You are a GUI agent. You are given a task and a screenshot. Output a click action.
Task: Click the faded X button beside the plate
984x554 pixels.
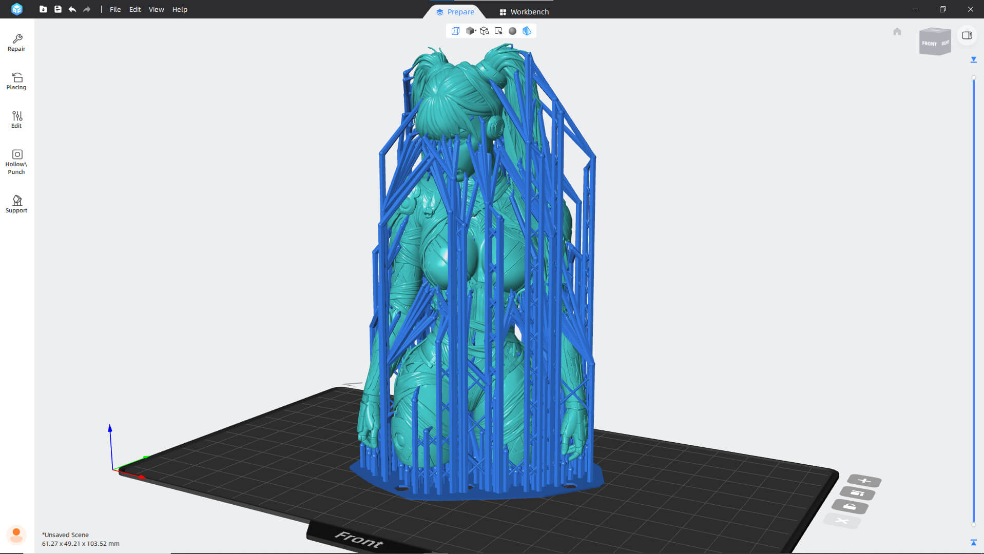tap(842, 521)
